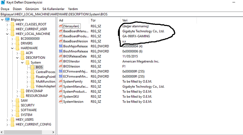Collapse the HARDWARE key
The width and height of the screenshot is (243, 135).
[12, 48]
